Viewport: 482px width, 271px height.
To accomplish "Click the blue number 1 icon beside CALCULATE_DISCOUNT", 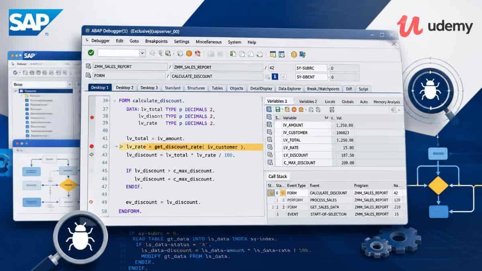I will 275,76.
